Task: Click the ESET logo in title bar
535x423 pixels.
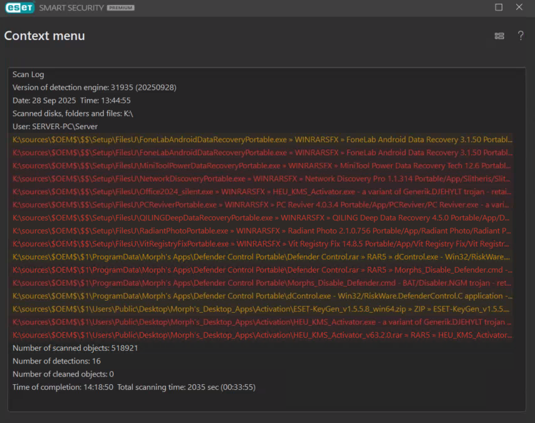Action: [19, 8]
